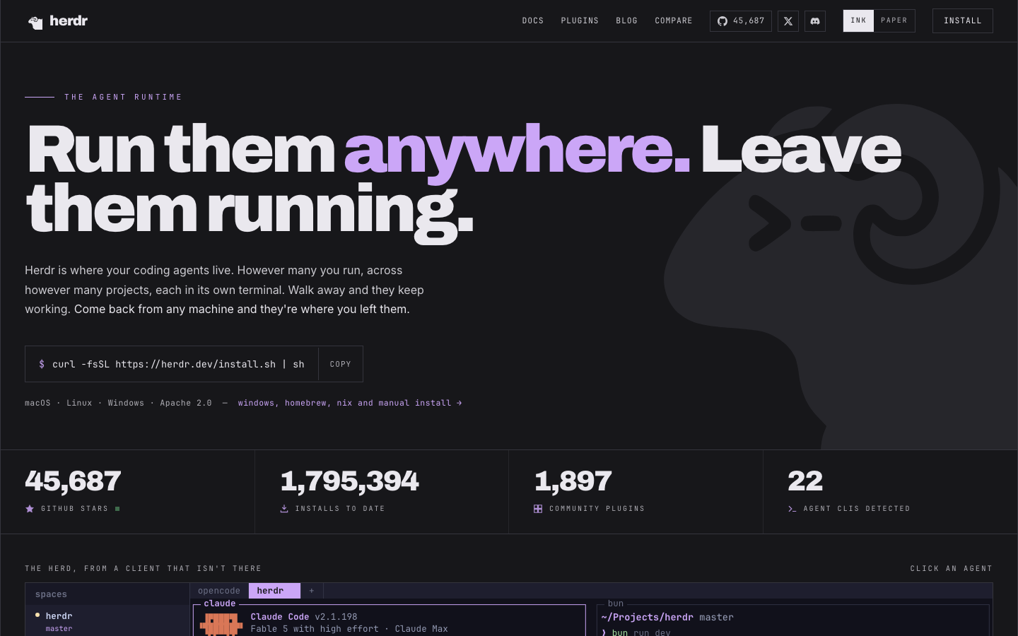Switch theme to Paper

(x=894, y=20)
